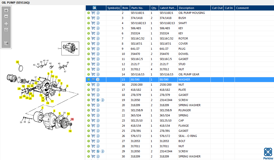The height and width of the screenshot is (160, 274).
Task: Select callout 6 on the diagram
Action: coord(67,86)
